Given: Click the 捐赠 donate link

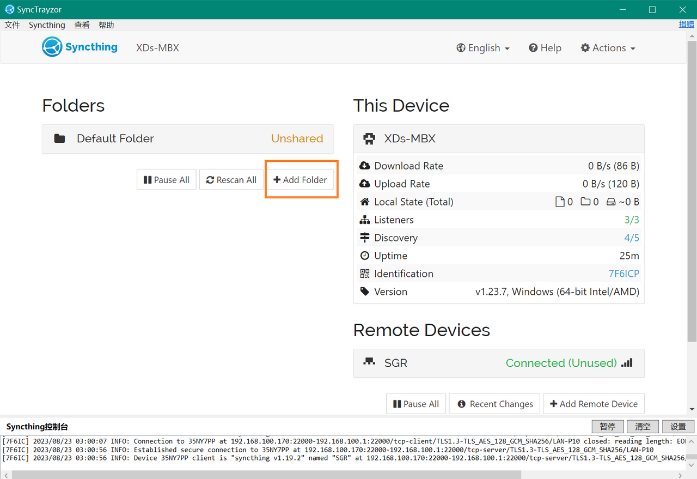Looking at the screenshot, I should (686, 25).
